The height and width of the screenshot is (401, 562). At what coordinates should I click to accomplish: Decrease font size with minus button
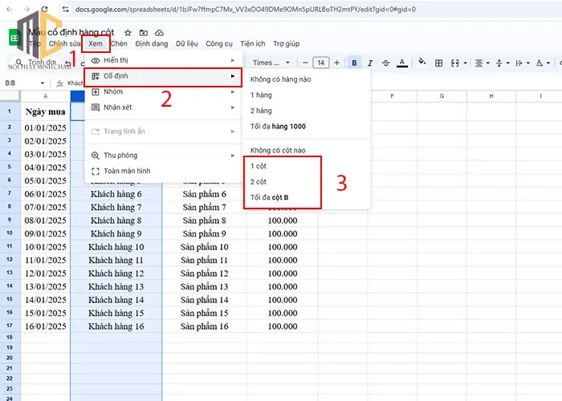305,63
